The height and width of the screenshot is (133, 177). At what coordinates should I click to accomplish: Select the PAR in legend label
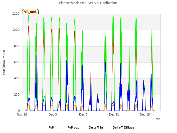(53, 127)
